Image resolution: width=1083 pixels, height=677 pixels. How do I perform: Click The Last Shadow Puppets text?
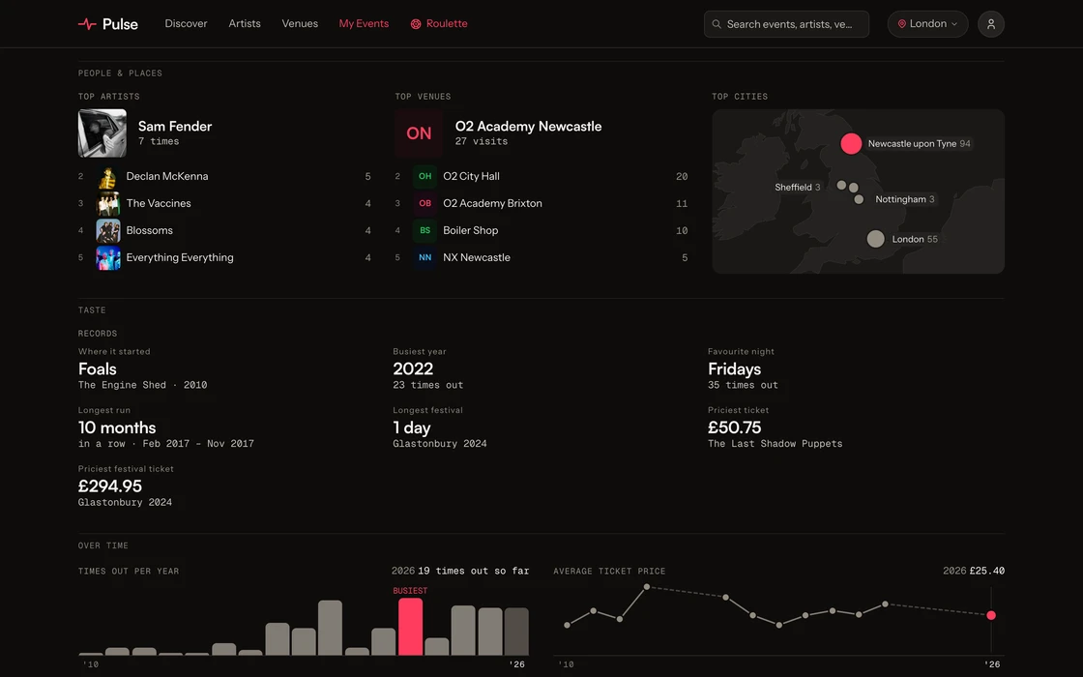click(775, 444)
